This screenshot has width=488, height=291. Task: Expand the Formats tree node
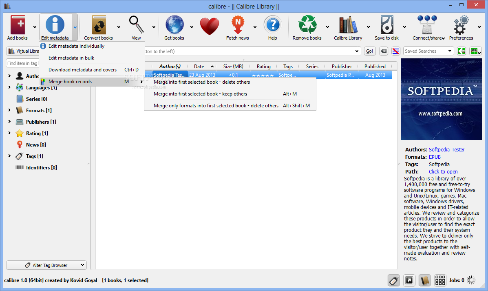9,110
